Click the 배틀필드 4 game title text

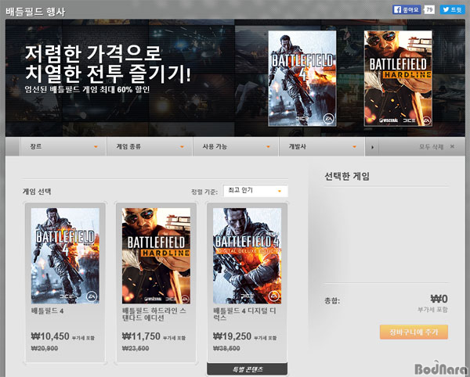coord(47,311)
